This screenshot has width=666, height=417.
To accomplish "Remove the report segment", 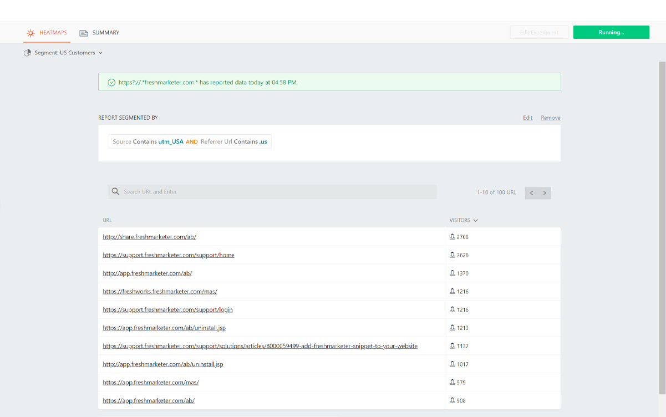I will [550, 118].
